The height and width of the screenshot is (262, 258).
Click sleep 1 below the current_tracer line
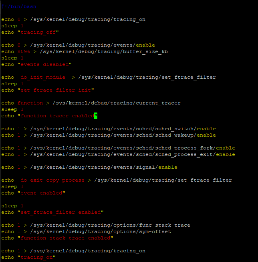[x=12, y=110]
